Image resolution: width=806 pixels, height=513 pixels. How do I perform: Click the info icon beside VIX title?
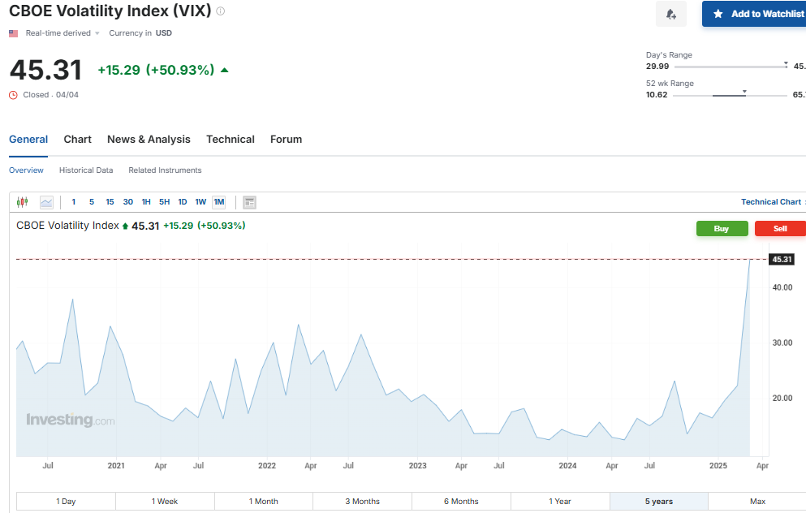tap(221, 11)
